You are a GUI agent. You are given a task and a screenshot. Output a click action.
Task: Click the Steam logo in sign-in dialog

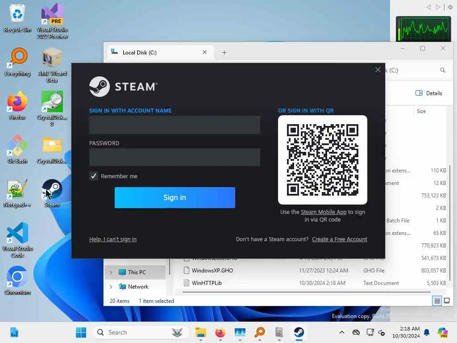[123, 87]
